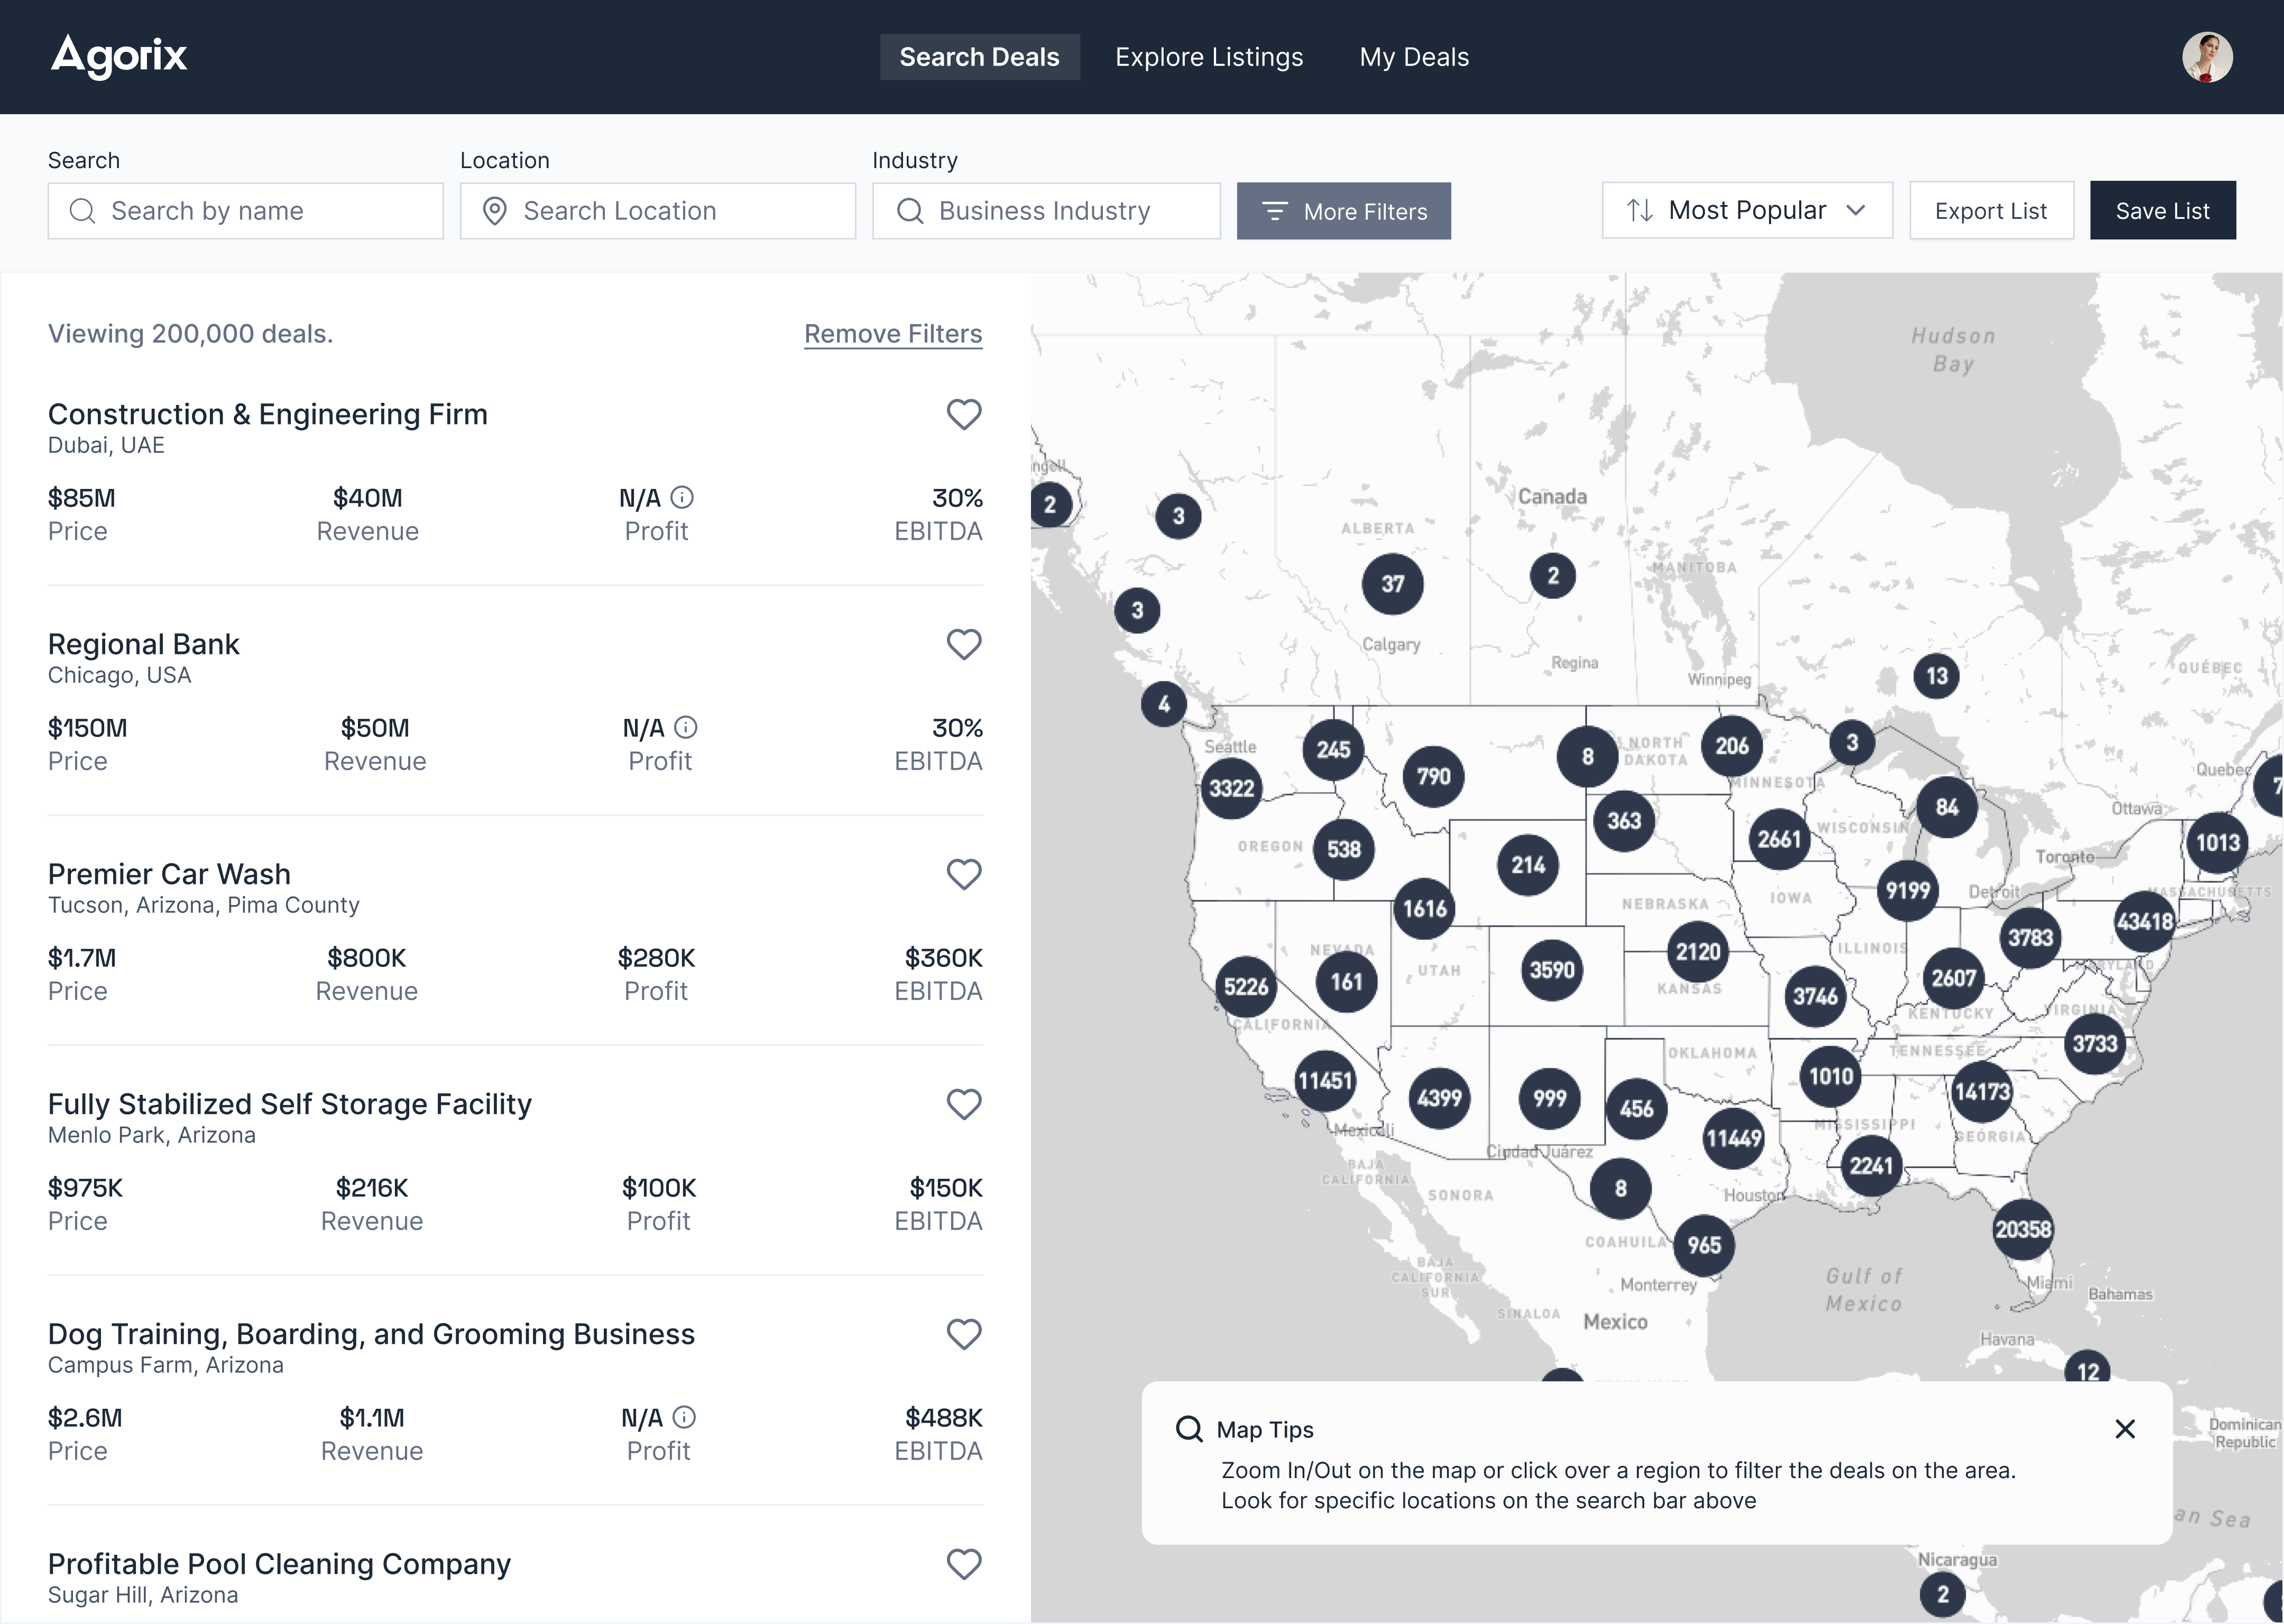This screenshot has width=2284, height=1624.
Task: Click the Map Tips magnifier icon
Action: [1189, 1429]
